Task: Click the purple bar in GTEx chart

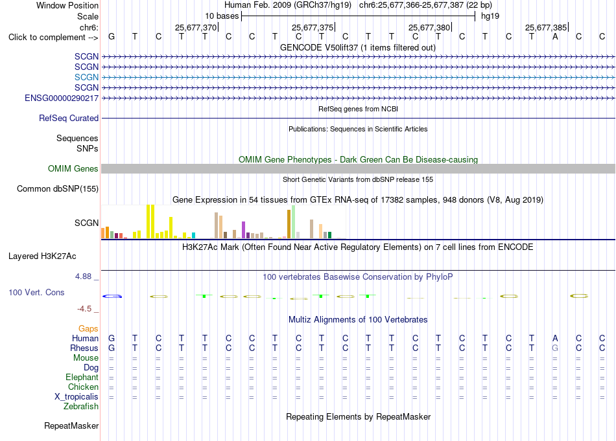Action: pos(244,230)
